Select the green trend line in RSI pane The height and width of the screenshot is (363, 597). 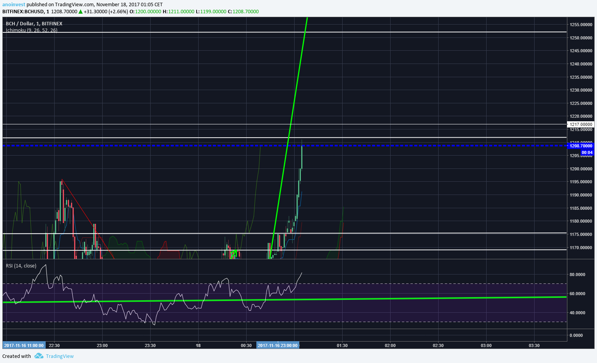(x=284, y=299)
